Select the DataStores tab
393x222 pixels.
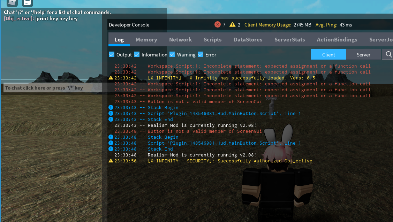coord(248,39)
